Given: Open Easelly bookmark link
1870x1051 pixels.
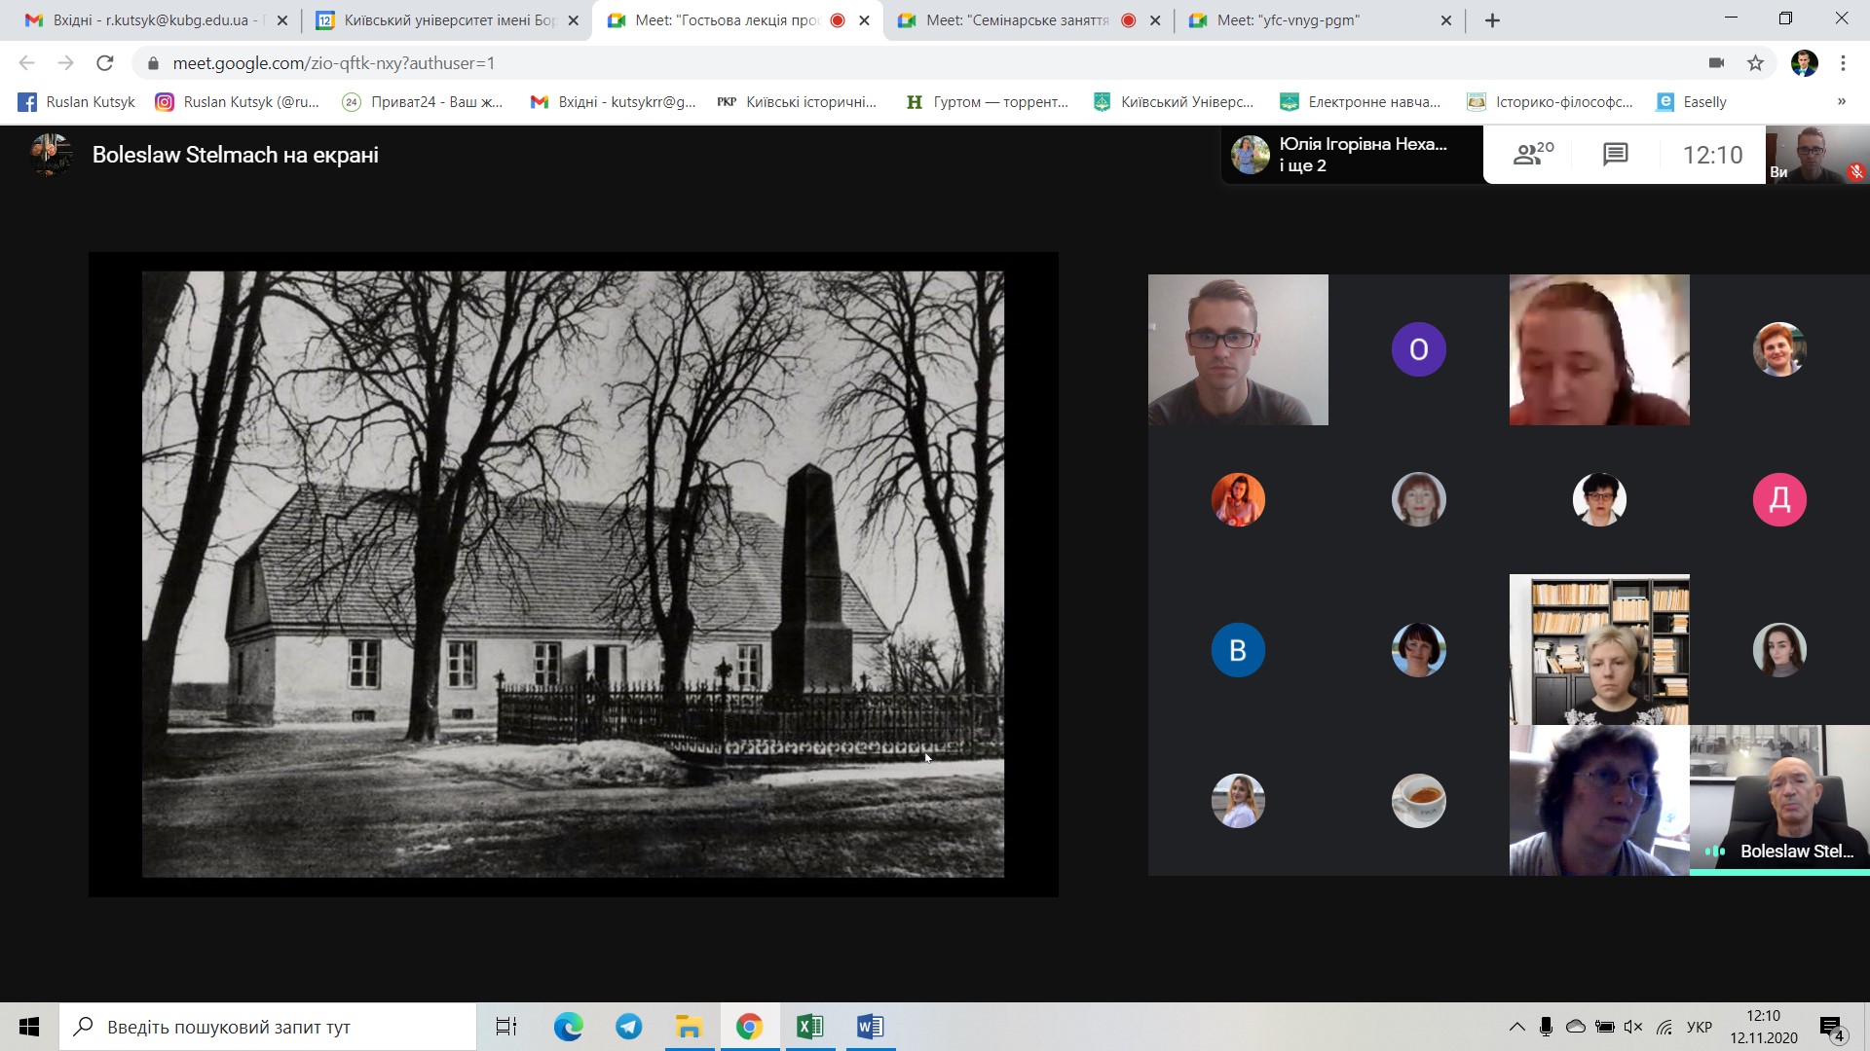Looking at the screenshot, I should pyautogui.click(x=1693, y=101).
